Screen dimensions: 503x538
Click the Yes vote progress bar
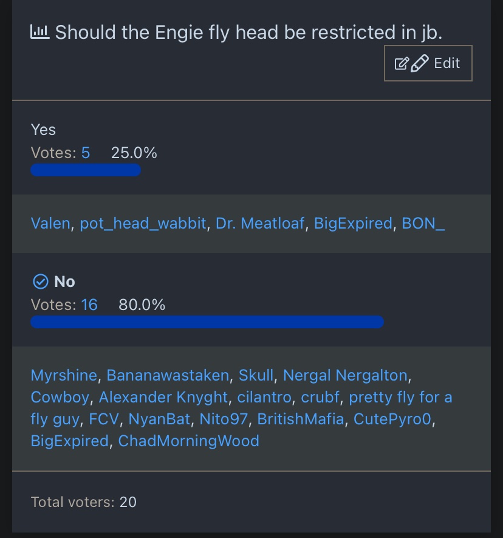pyautogui.click(x=86, y=170)
